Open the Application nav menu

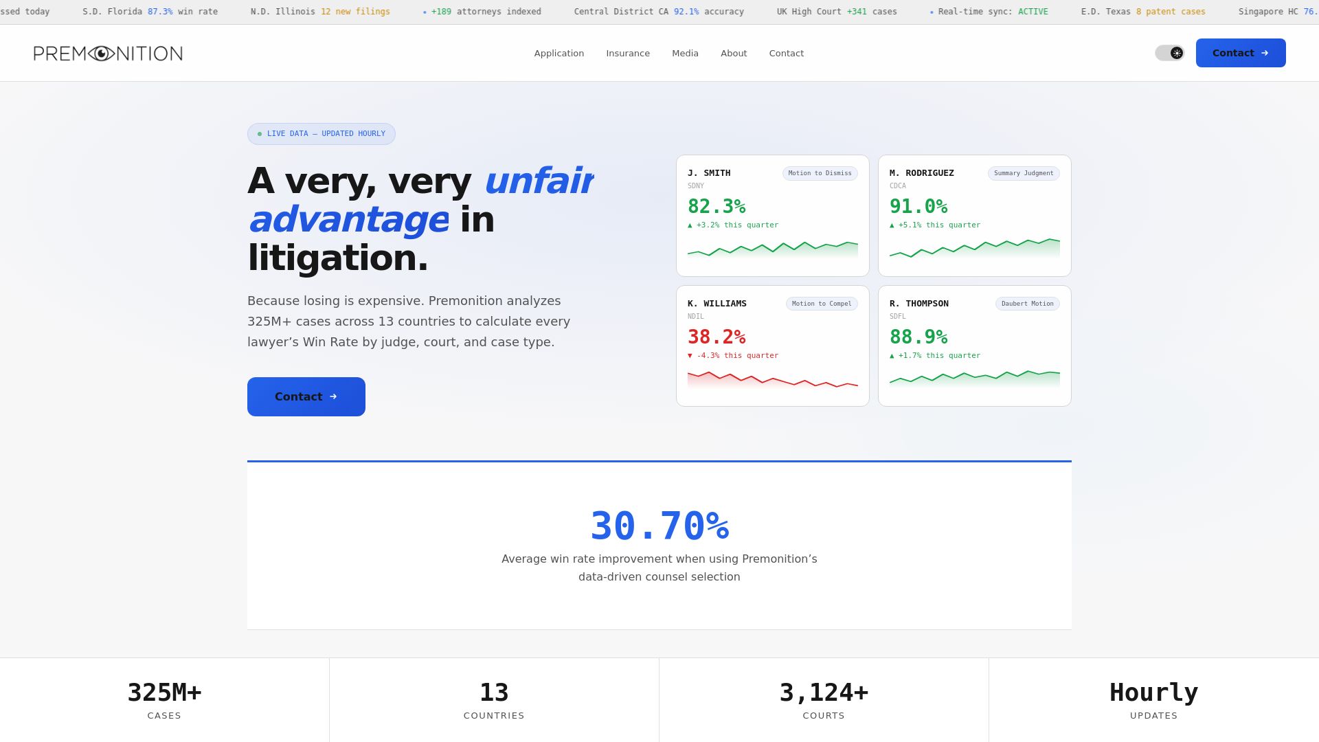click(x=559, y=54)
